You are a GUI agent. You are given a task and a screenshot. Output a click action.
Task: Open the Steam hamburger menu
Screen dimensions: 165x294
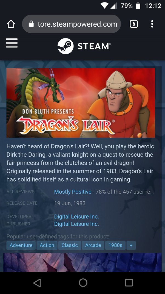[12, 43]
